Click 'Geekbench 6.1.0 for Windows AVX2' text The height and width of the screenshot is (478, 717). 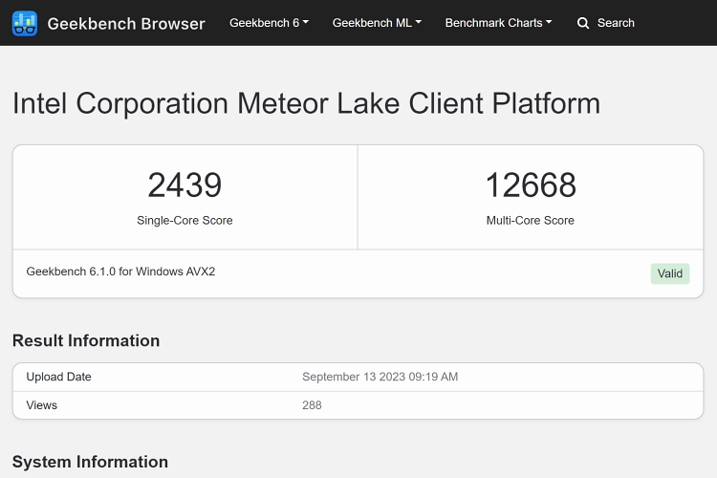120,272
